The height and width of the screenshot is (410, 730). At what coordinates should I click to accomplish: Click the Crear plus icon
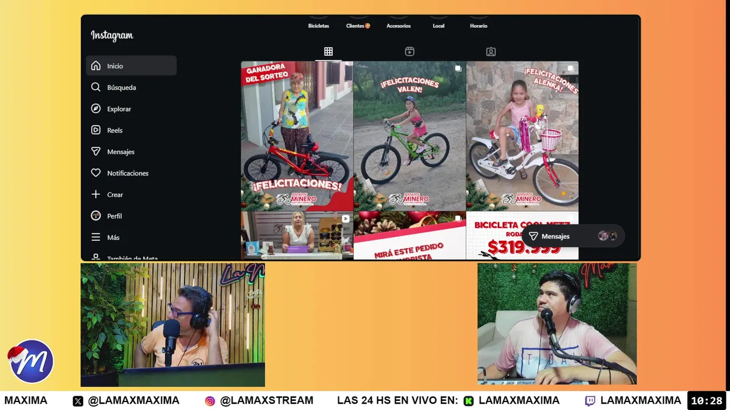click(96, 194)
